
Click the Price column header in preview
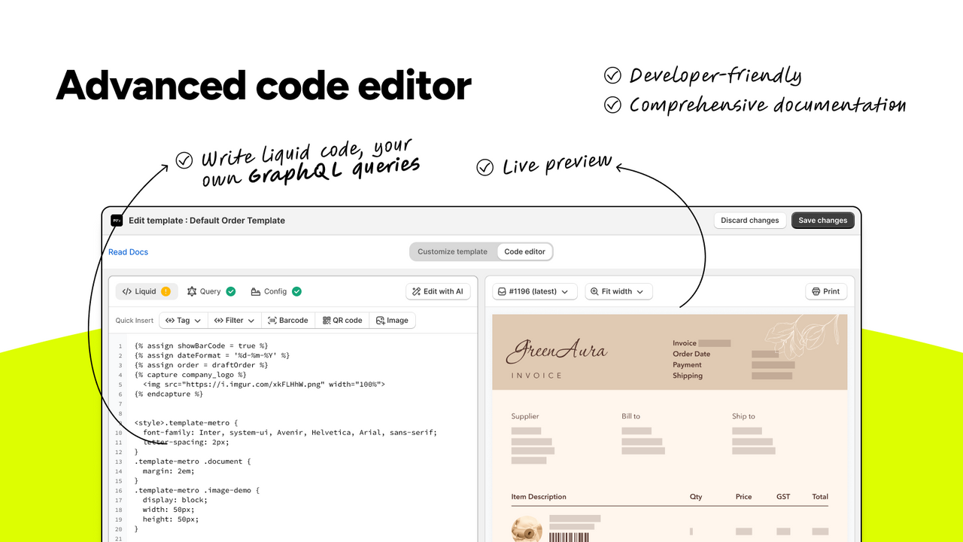tap(743, 497)
